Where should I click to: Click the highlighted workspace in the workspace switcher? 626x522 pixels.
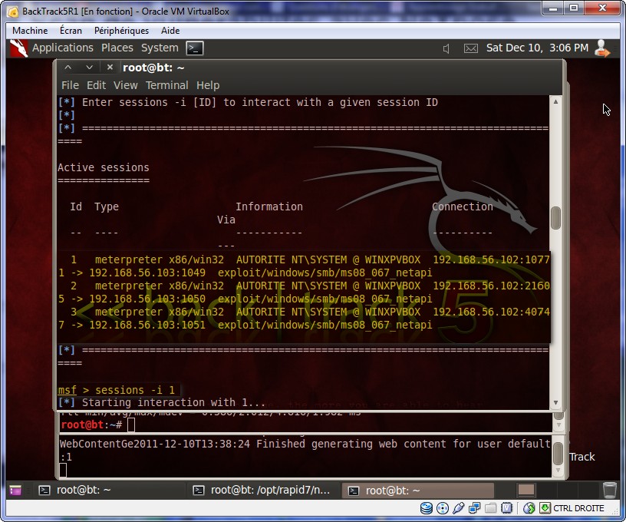click(526, 490)
